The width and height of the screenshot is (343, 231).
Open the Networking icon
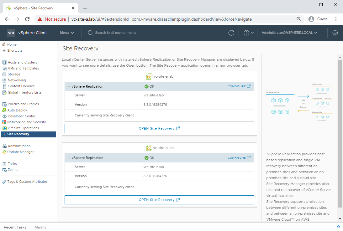(4, 80)
